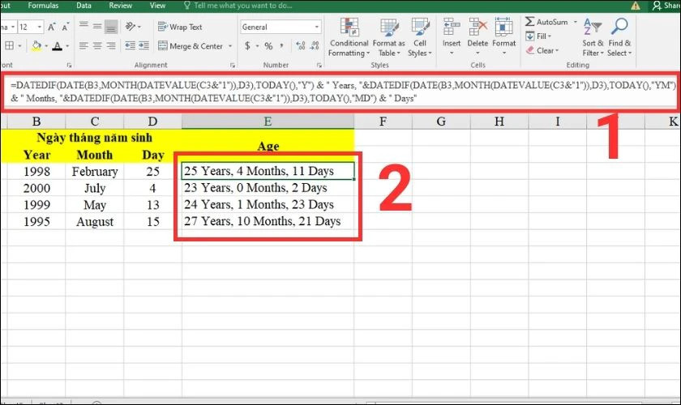The width and height of the screenshot is (681, 405).
Task: Click inside the formula bar text
Action: coord(341,92)
